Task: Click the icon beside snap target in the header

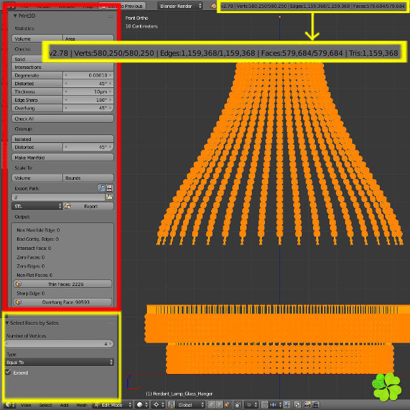Action: 297,405
